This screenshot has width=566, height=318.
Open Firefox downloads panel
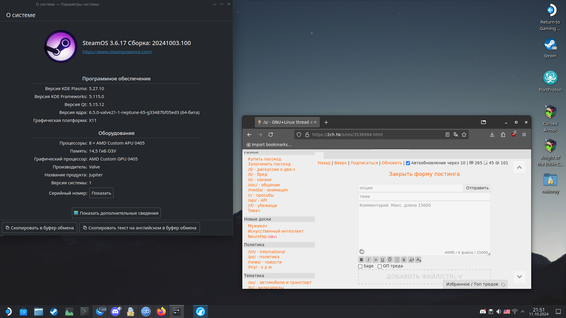click(492, 135)
